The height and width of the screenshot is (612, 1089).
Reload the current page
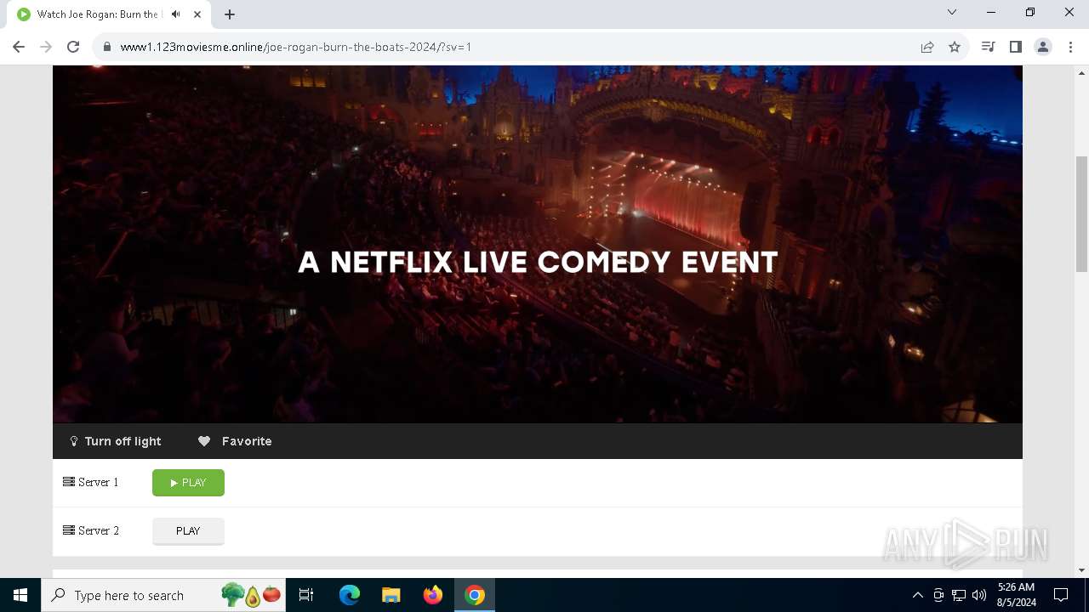point(73,47)
